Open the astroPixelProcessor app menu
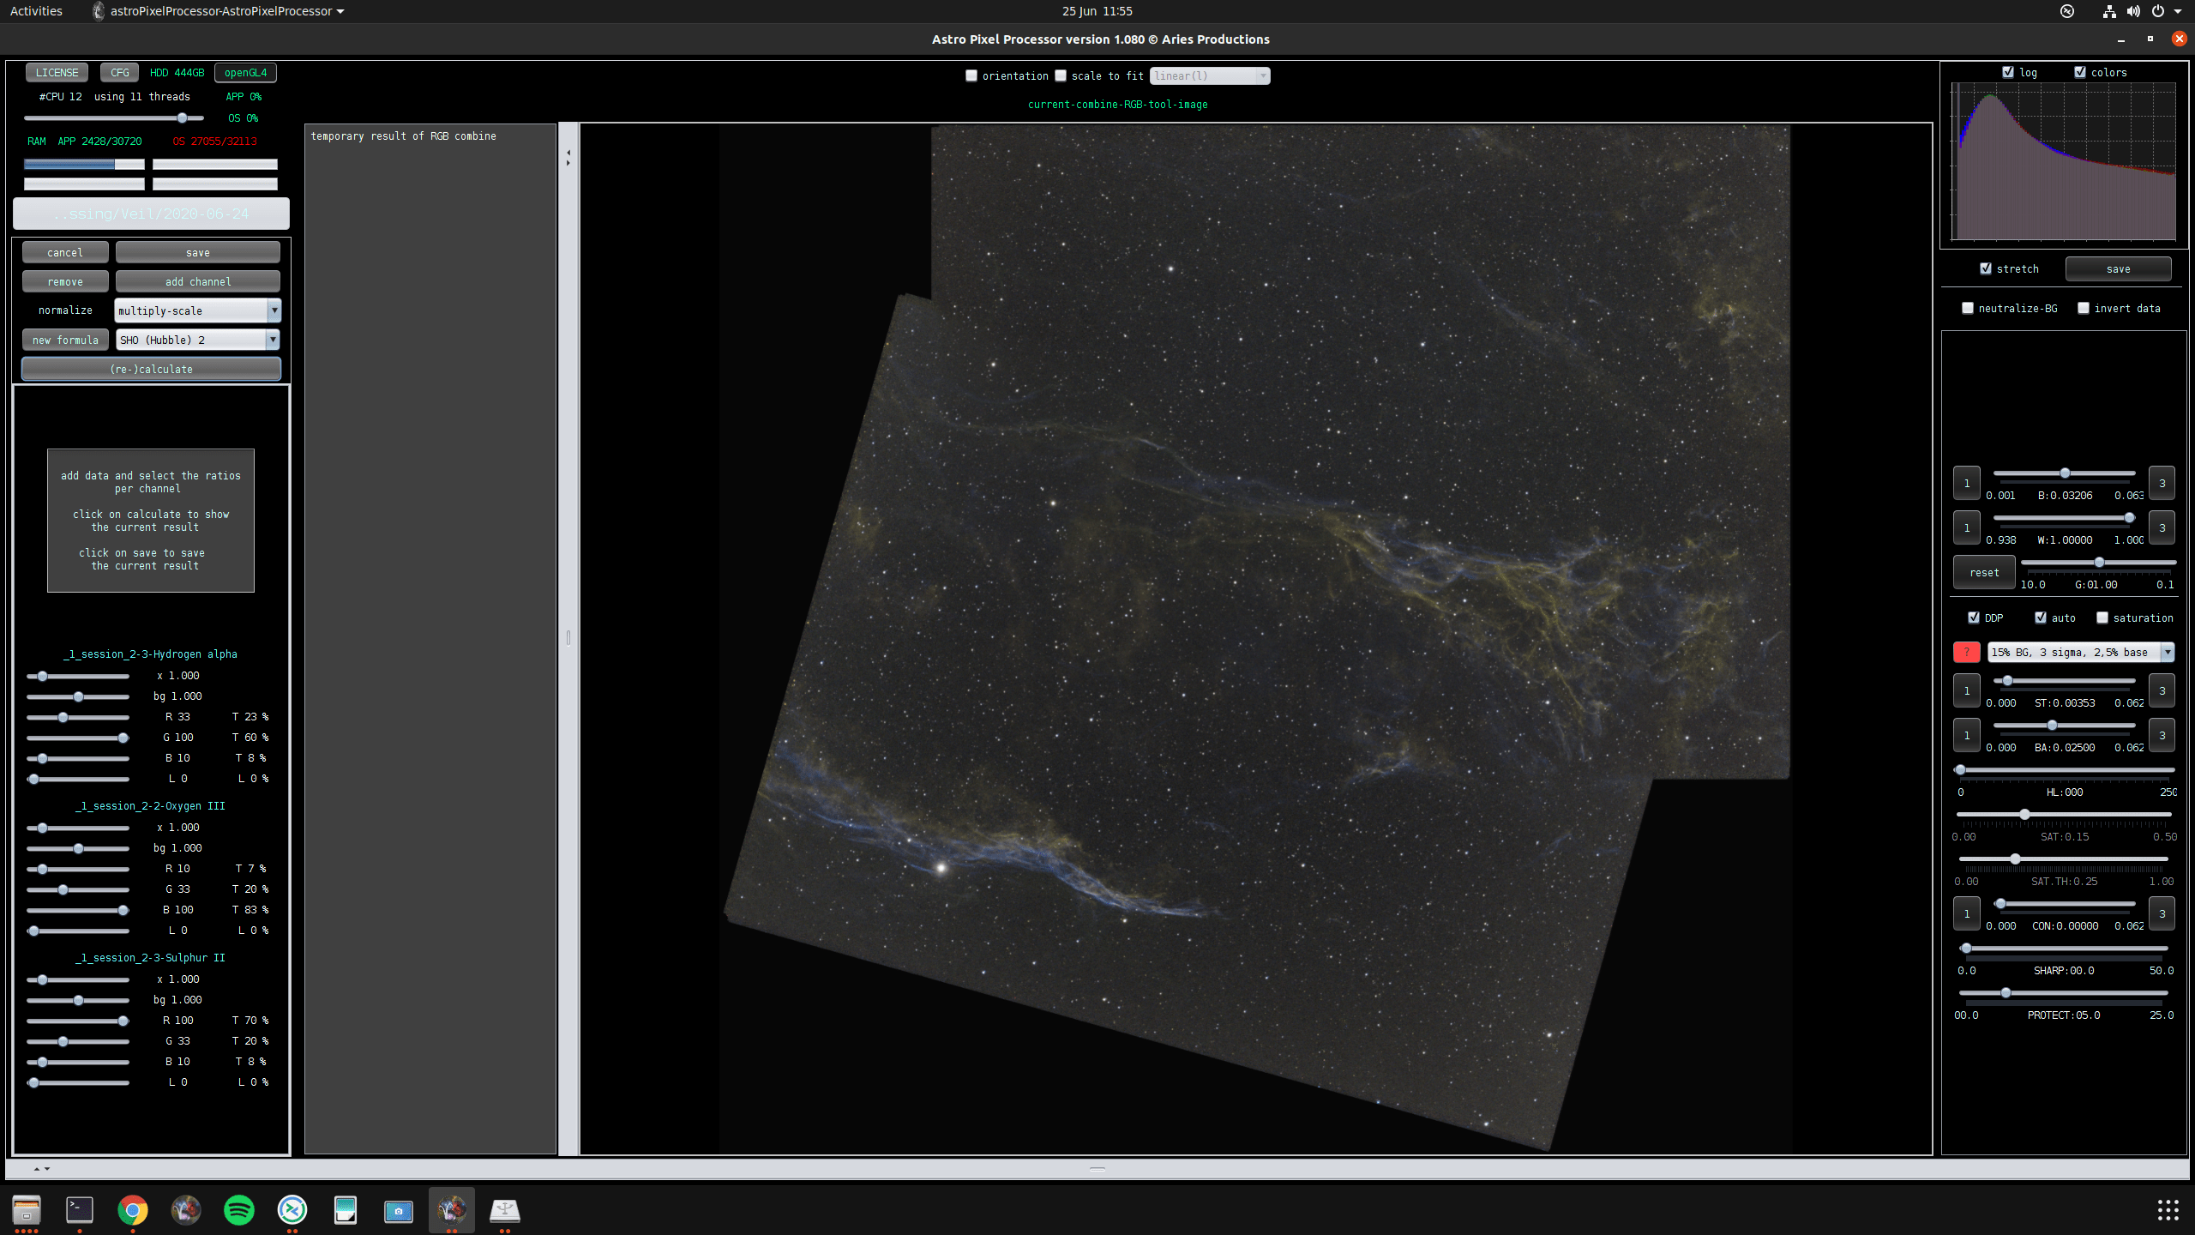Viewport: 2195px width, 1235px height. [220, 11]
